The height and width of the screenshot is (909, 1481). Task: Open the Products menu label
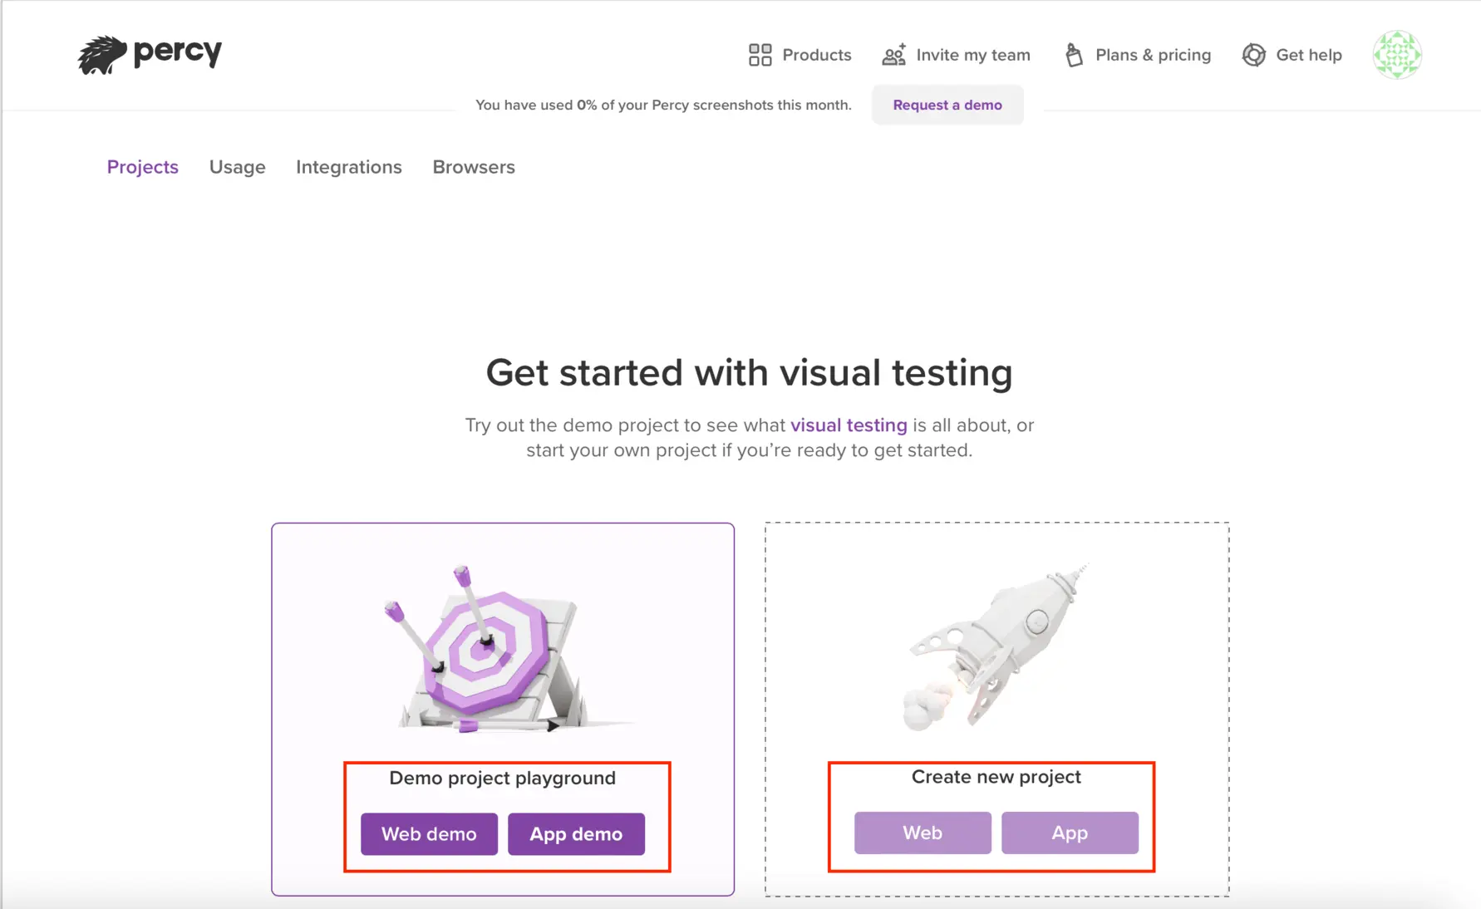pyautogui.click(x=817, y=55)
